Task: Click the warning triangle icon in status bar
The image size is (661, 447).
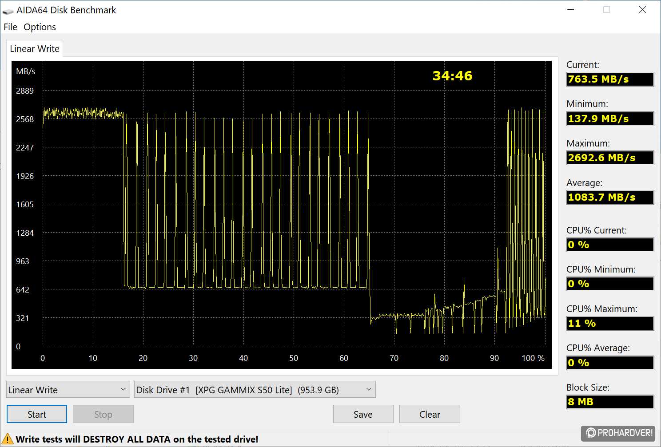Action: pyautogui.click(x=8, y=439)
